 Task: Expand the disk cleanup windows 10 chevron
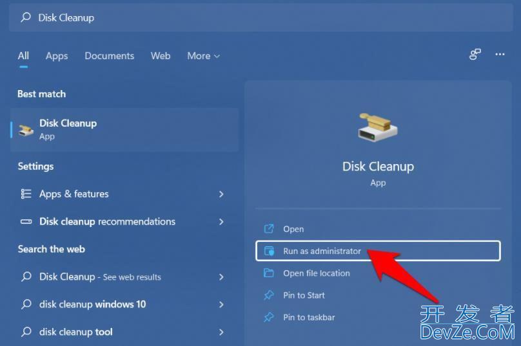coord(221,304)
